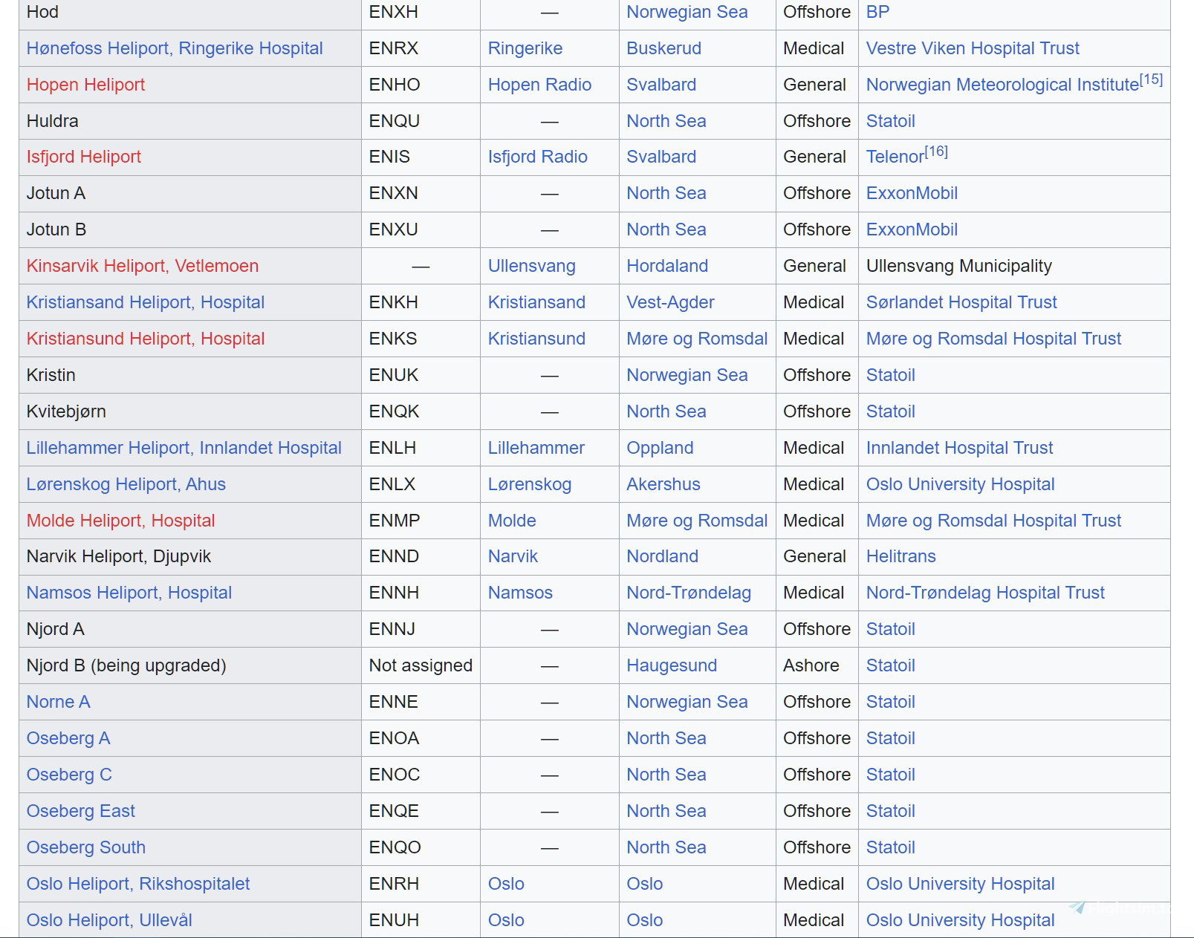Image resolution: width=1194 pixels, height=938 pixels.
Task: Open ExxonMobil link in Jotun A row
Action: [912, 193]
